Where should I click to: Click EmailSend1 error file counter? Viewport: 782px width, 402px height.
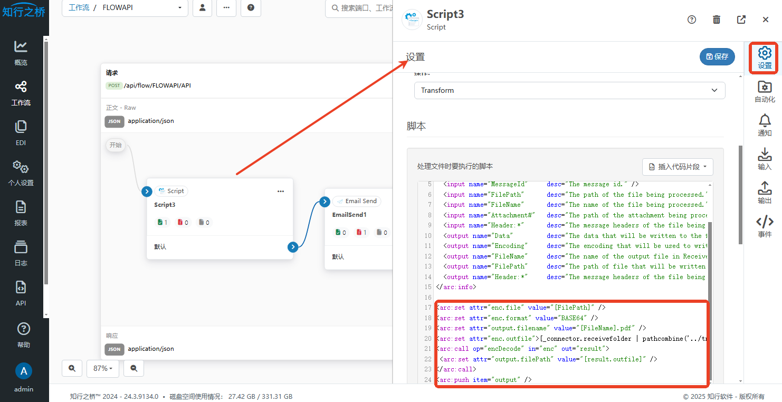pos(361,233)
